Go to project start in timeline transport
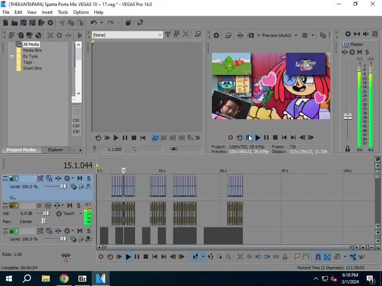The image size is (382, 286). 155,257
